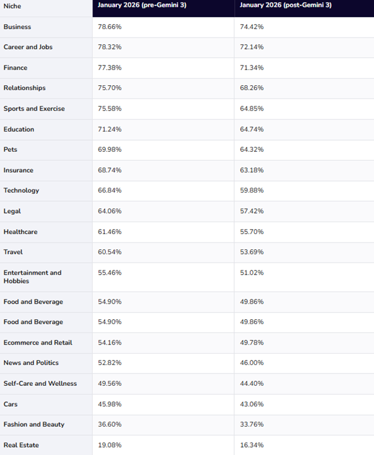Select the Healthcare value 61.46%
The image size is (374, 455).
coord(109,232)
